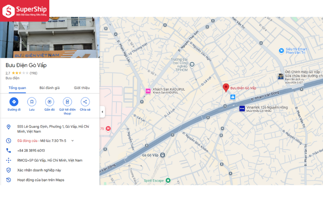
Task: Click the red Bưu Điện Gò Vấp marker
Action: 226,88
